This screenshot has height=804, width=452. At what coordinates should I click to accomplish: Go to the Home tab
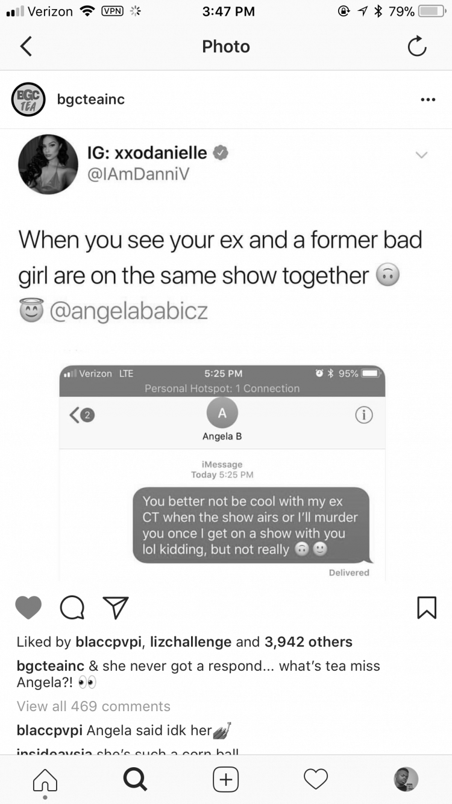coord(45,780)
